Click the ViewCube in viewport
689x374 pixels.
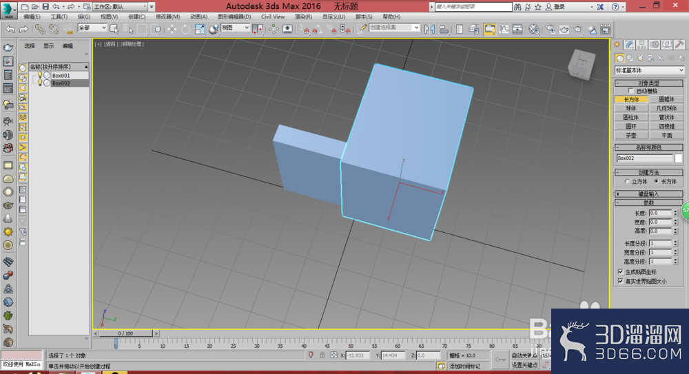582,65
